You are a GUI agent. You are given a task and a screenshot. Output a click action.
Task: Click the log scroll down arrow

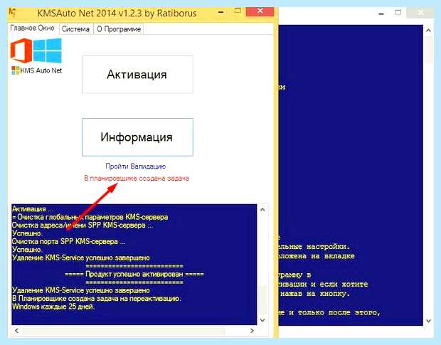pyautogui.click(x=262, y=320)
